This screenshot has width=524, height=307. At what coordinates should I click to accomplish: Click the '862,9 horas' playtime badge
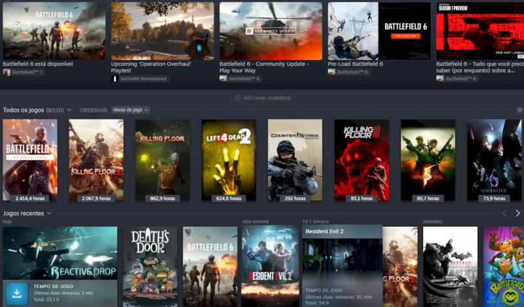coord(162,199)
